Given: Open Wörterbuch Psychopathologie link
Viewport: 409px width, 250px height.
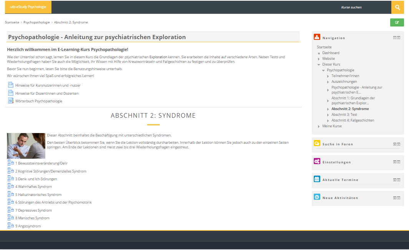Looking at the screenshot, I should coord(39,101).
